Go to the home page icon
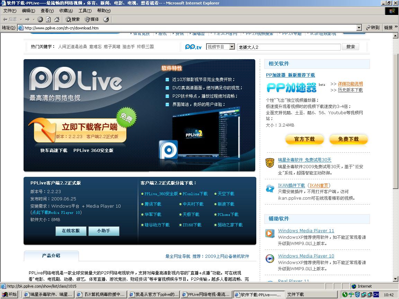Viewport: 399px width, 299px height. point(57,19)
